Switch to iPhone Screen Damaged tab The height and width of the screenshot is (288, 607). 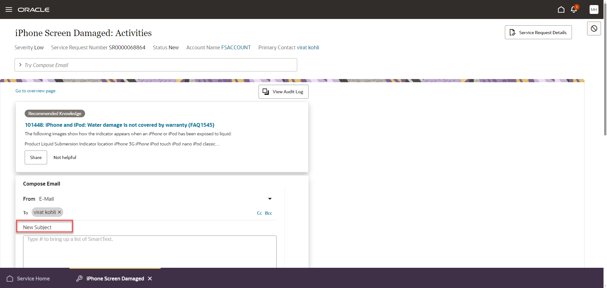tap(115, 279)
